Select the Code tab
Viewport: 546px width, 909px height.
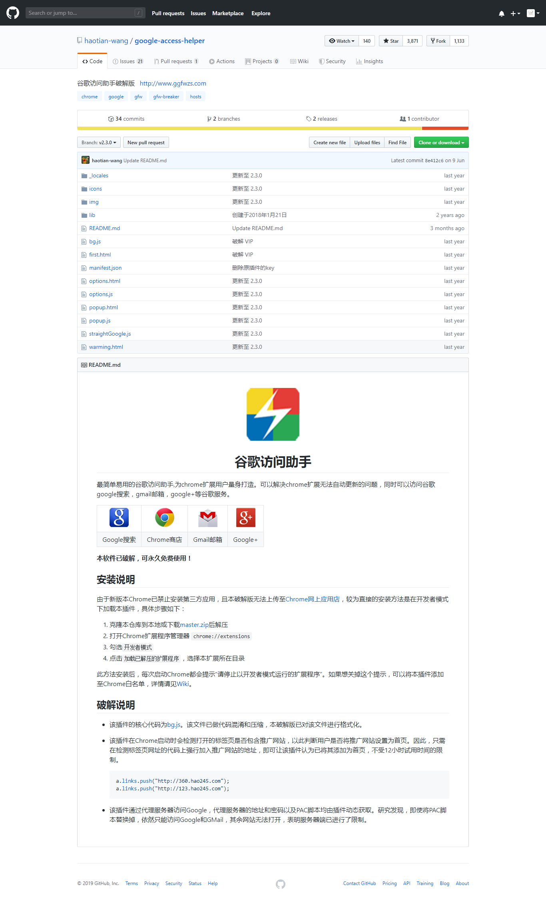pos(92,61)
